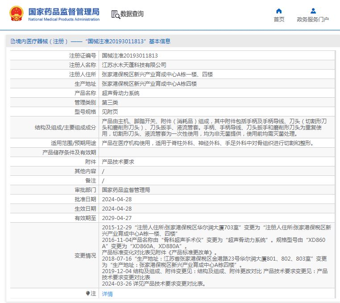The image size is (340, 303).
Task: Click 国家药品监督管理局 site title
Action: 64,12
